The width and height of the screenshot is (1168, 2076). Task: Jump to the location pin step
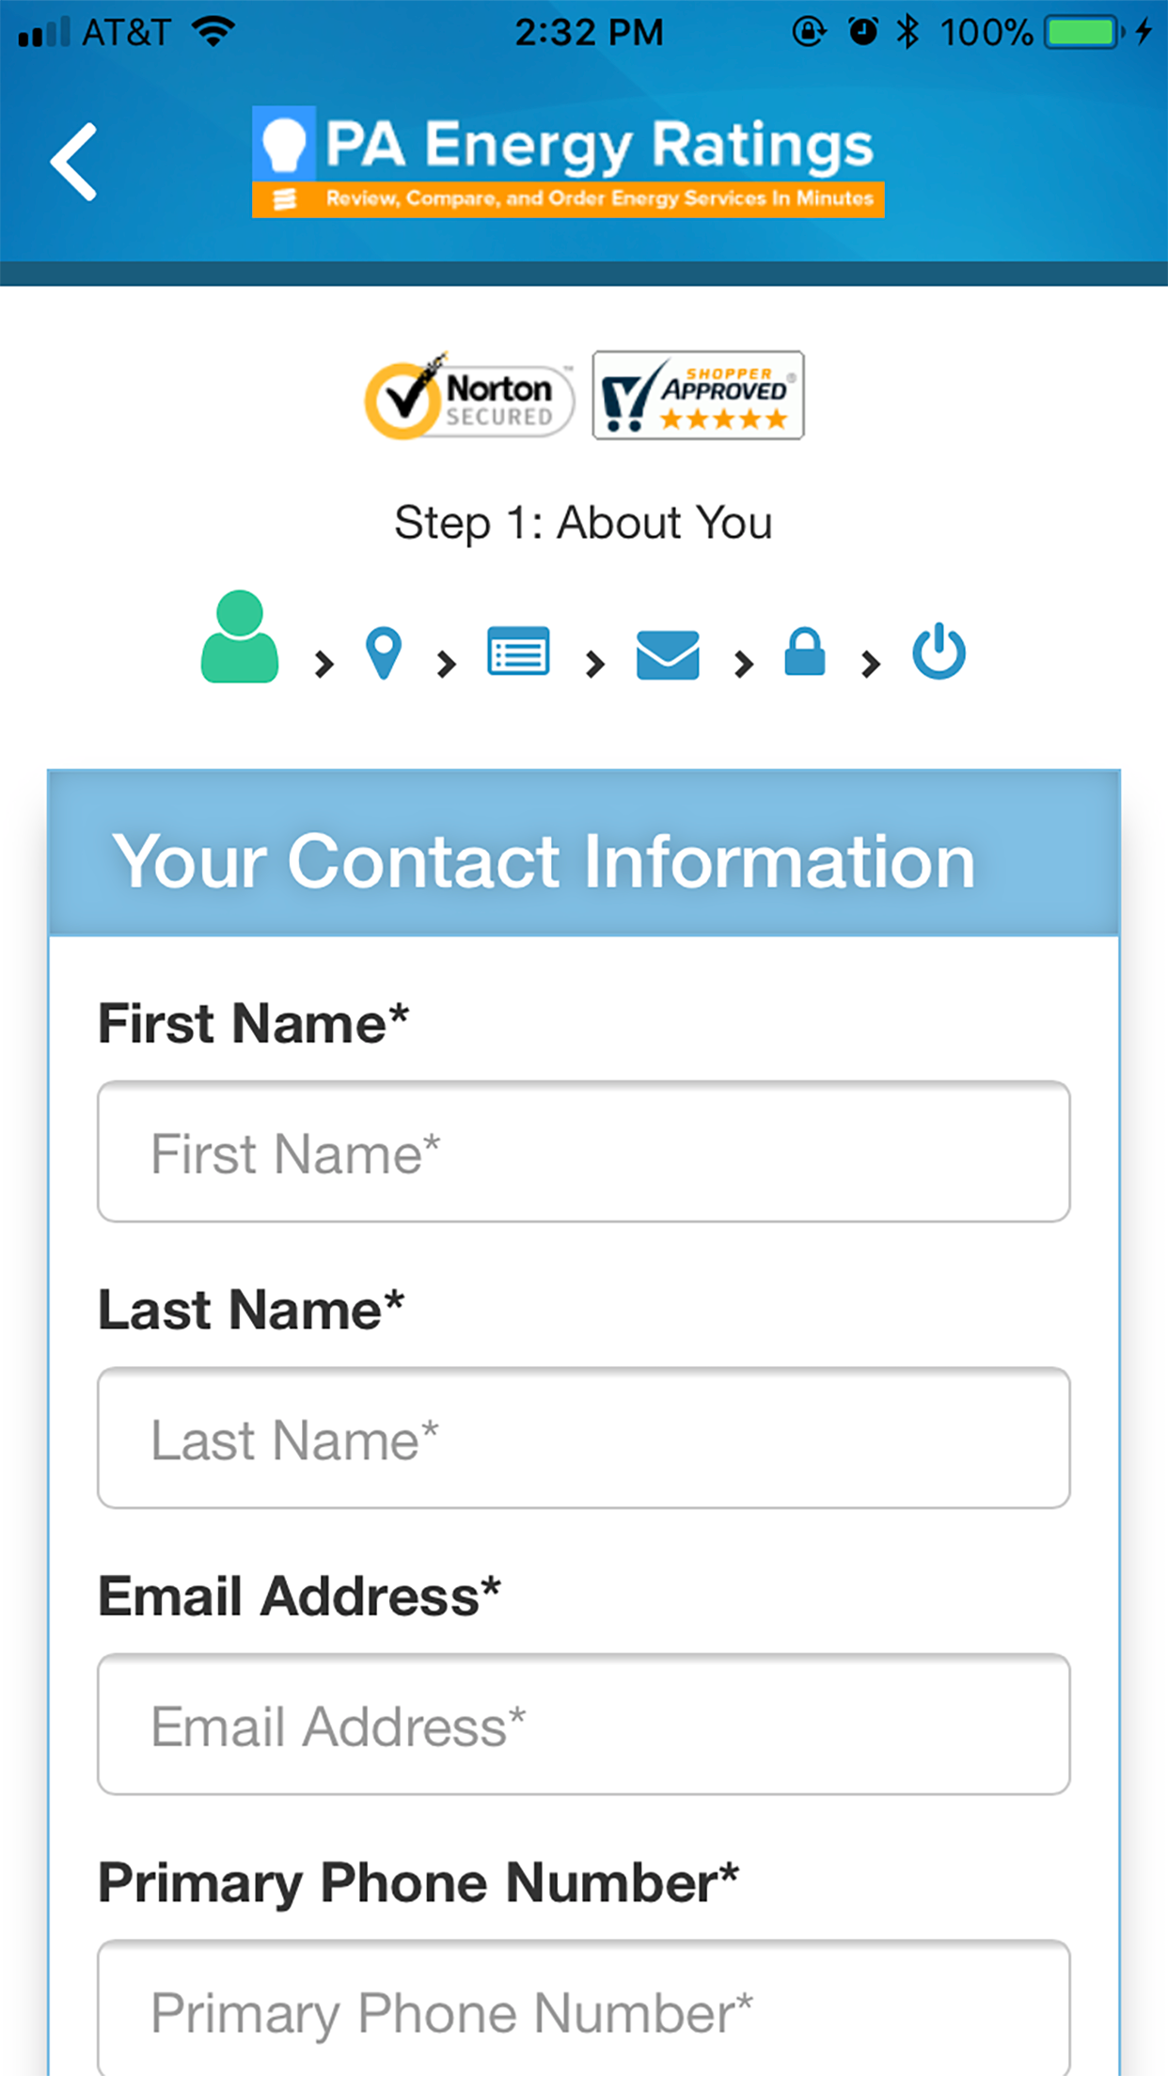[384, 653]
